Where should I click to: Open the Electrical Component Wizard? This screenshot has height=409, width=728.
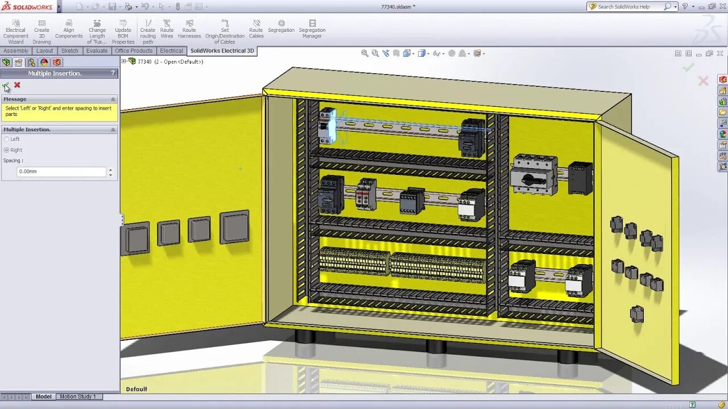[16, 32]
